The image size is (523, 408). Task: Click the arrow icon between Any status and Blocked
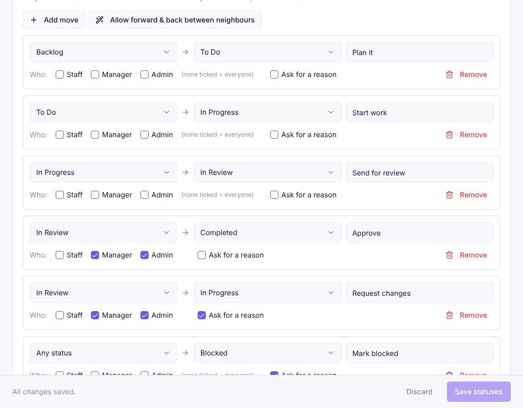coord(185,353)
